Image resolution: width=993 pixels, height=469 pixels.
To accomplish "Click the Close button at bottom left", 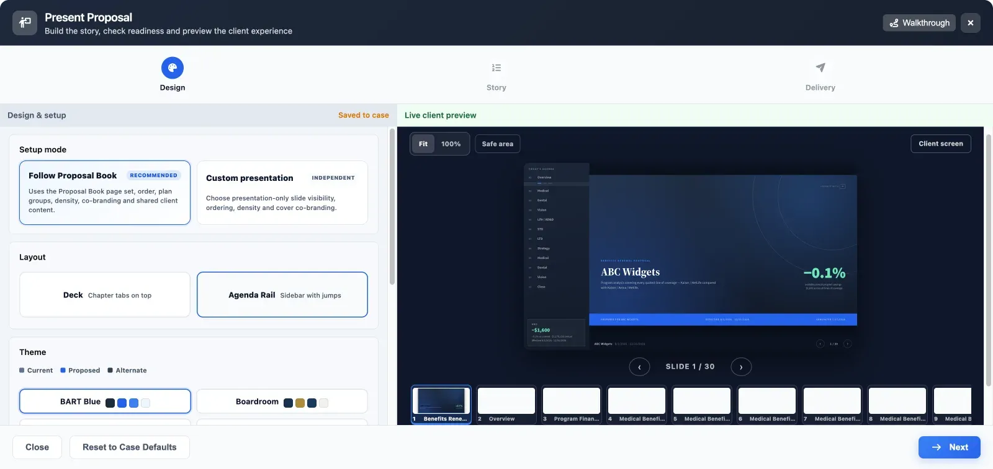I will (37, 447).
